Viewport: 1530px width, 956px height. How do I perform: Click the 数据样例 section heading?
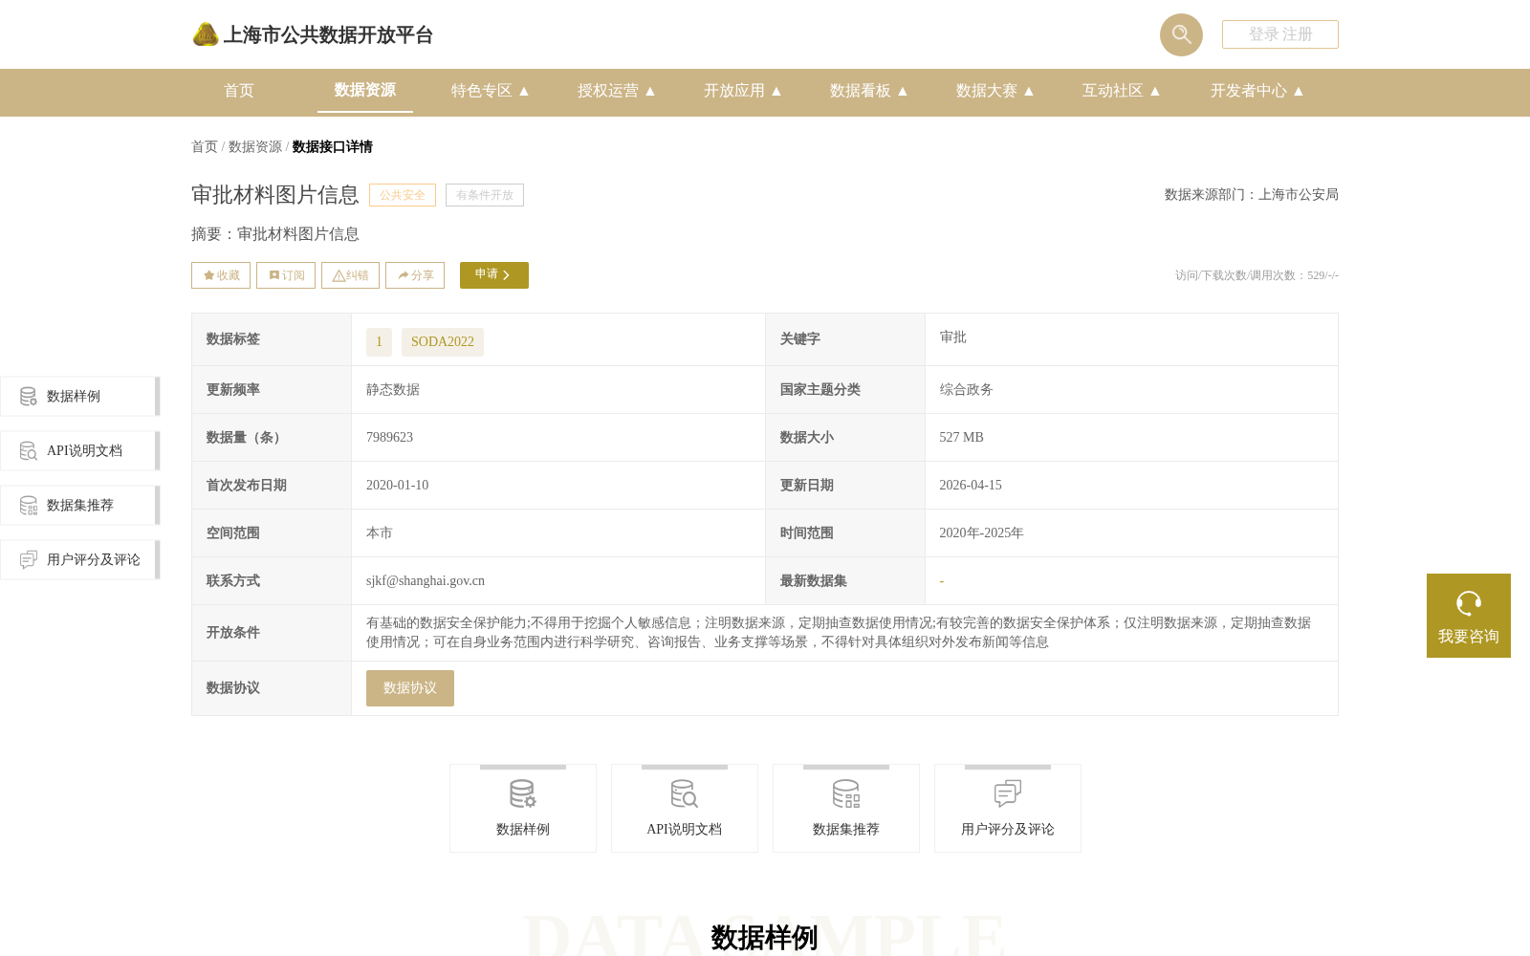tap(765, 938)
